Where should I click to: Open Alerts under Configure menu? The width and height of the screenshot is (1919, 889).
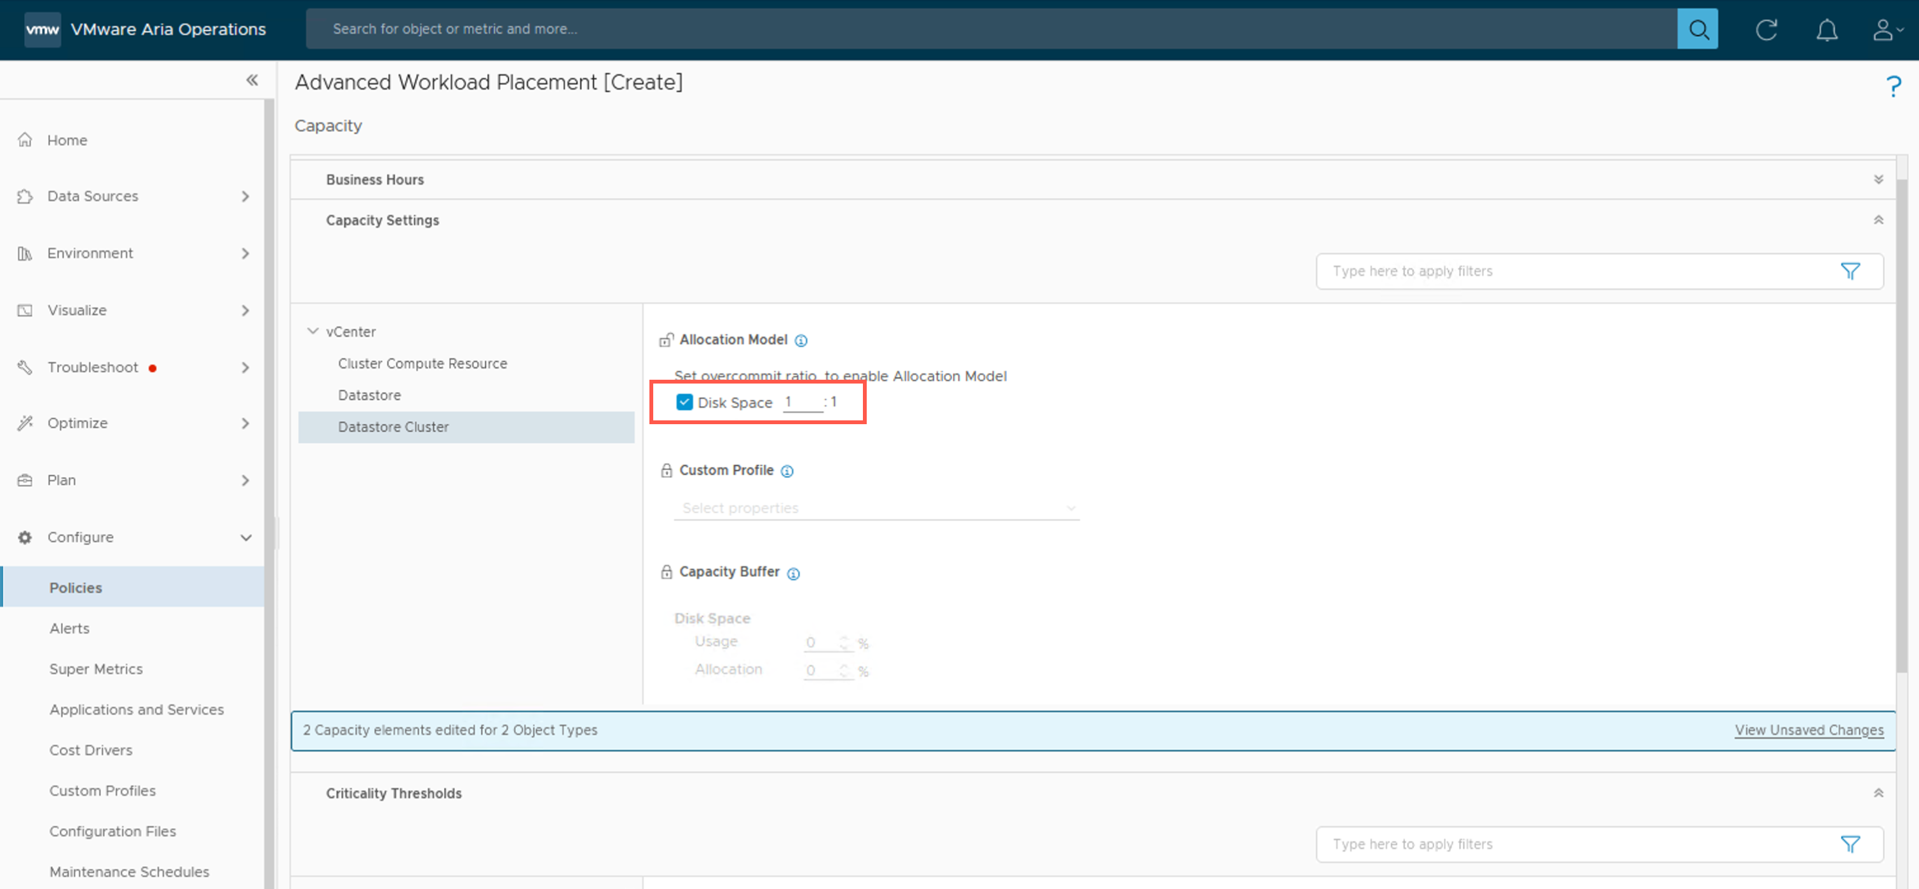click(x=69, y=627)
